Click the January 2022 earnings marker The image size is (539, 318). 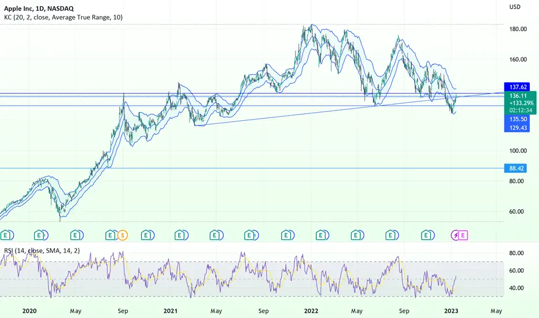(x=321, y=235)
